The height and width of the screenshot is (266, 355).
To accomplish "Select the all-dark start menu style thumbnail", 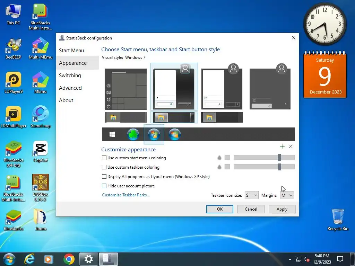I will [270, 87].
